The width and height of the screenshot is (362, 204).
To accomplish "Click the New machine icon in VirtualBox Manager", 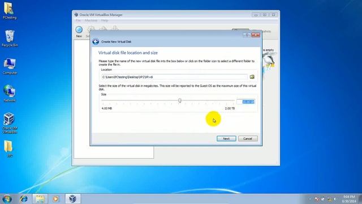I will tap(79, 32).
